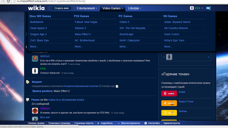This screenshot has width=228, height=128.
Task: Select DK Country Returns
Action: tap(176, 28)
